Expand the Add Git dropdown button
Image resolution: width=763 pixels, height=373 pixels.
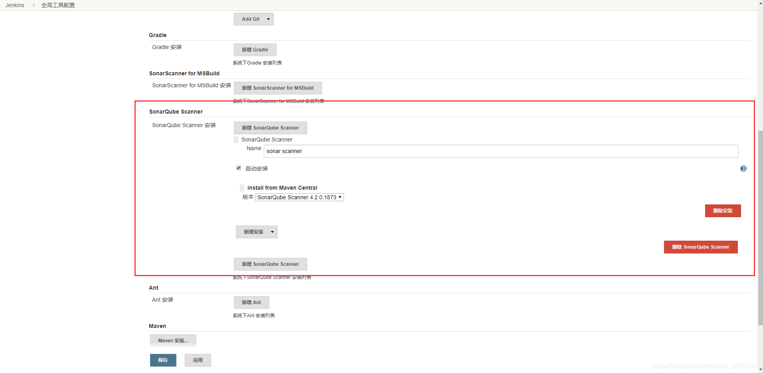click(254, 19)
